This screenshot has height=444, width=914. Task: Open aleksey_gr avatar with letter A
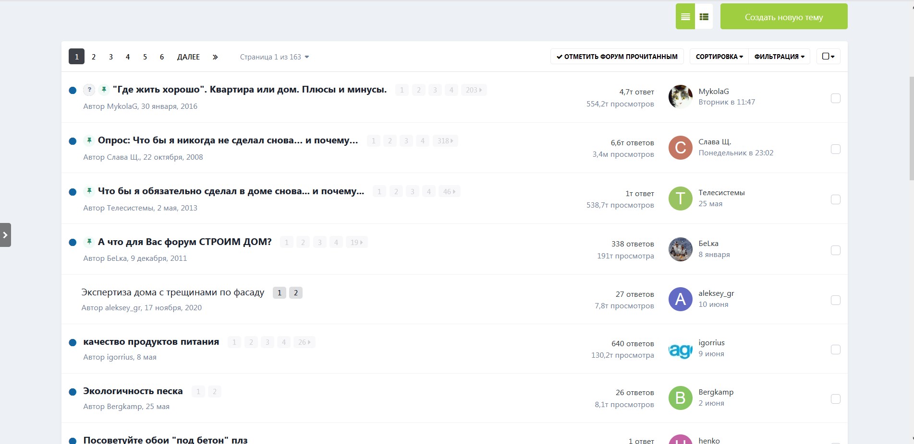point(681,299)
